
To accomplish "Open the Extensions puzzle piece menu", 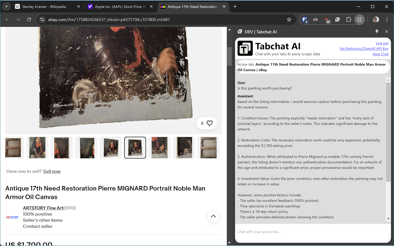I will 348,20.
